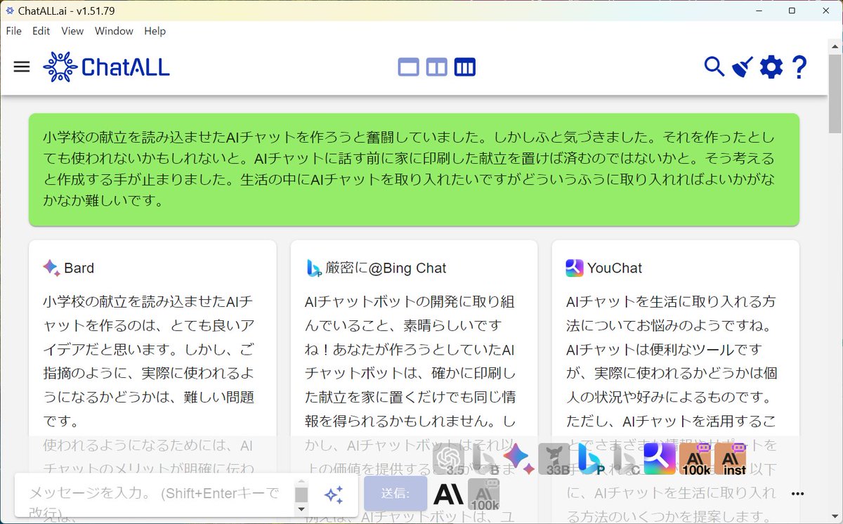Image resolution: width=843 pixels, height=524 pixels.
Task: Click the input box scroll up arrow
Action: coord(301,483)
